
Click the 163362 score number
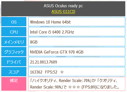pyautogui.click(x=36, y=72)
